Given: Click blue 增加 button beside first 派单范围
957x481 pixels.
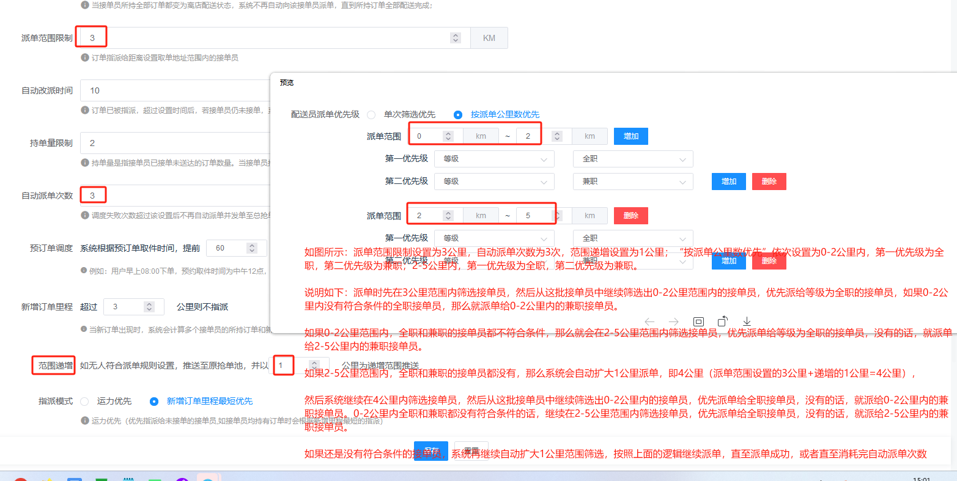Looking at the screenshot, I should click(631, 136).
